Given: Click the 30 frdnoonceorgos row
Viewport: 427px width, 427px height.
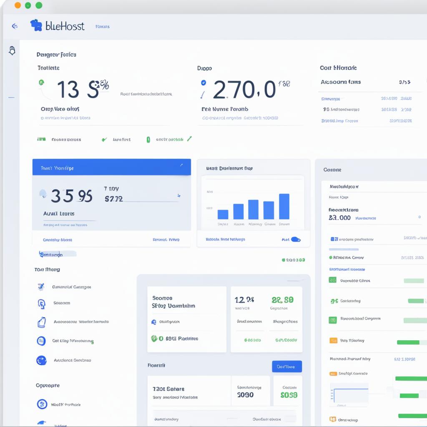Looking at the screenshot, I should [367, 110].
